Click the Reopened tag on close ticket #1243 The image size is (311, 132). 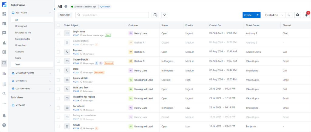click(99, 73)
